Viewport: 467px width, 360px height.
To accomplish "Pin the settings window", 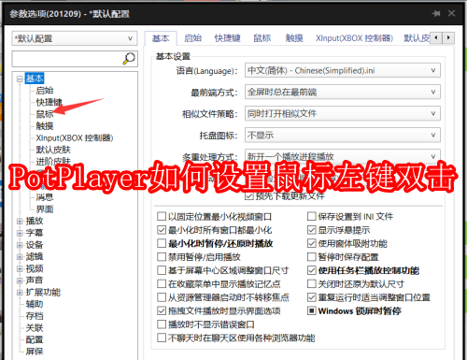I will pos(436,13).
